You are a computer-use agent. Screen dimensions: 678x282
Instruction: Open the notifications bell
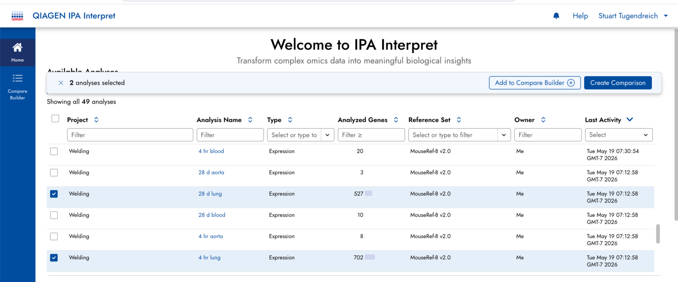(x=556, y=16)
